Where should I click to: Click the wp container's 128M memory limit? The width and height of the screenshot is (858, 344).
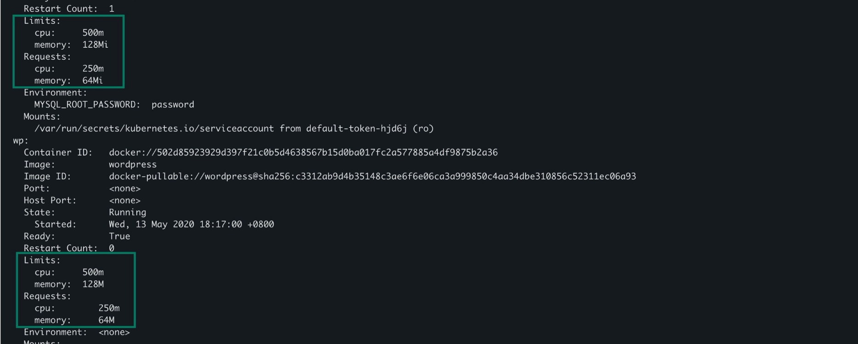[93, 284]
